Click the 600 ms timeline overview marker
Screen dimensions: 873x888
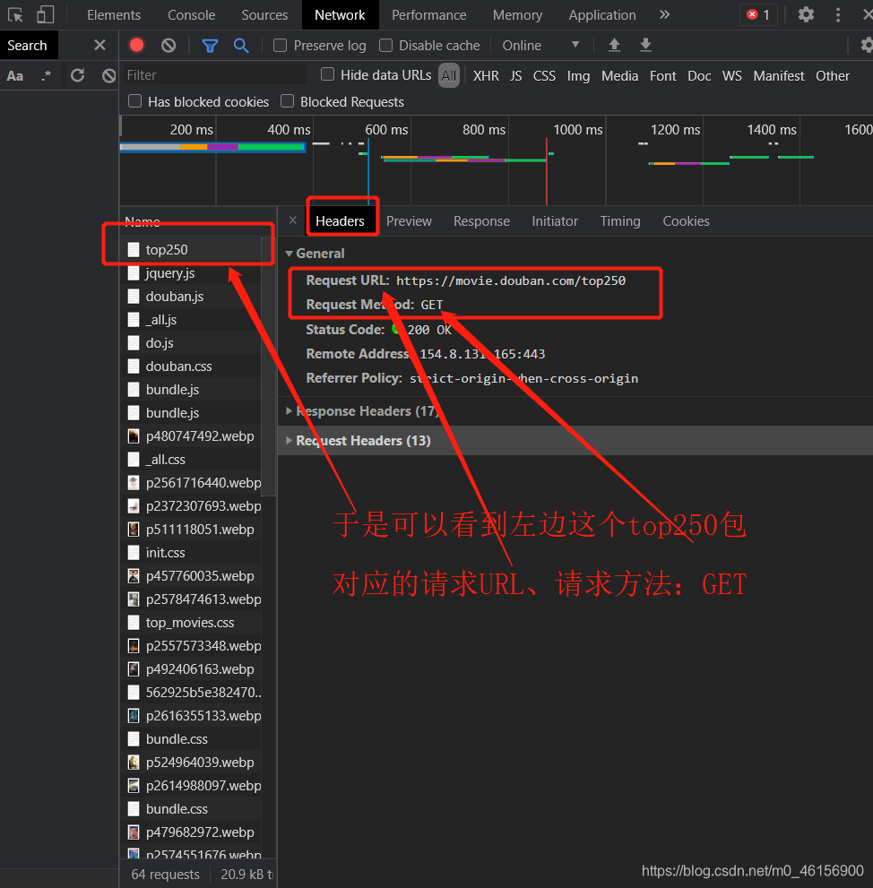pos(386,130)
